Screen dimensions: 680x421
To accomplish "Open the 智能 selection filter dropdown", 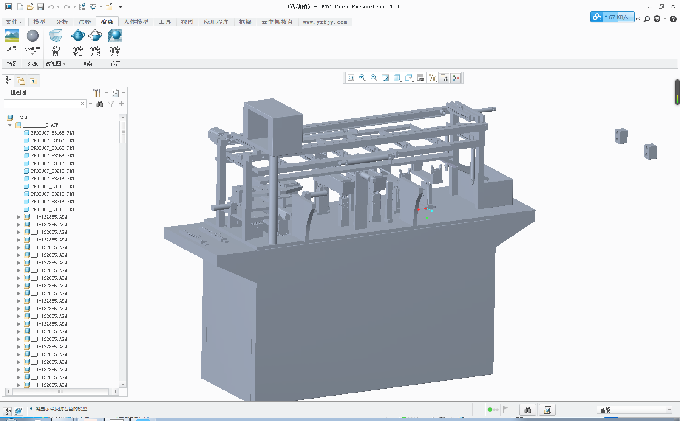I will pyautogui.click(x=669, y=410).
